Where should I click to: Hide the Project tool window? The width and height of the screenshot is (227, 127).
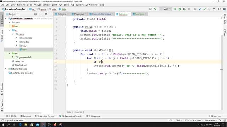tap(50, 14)
